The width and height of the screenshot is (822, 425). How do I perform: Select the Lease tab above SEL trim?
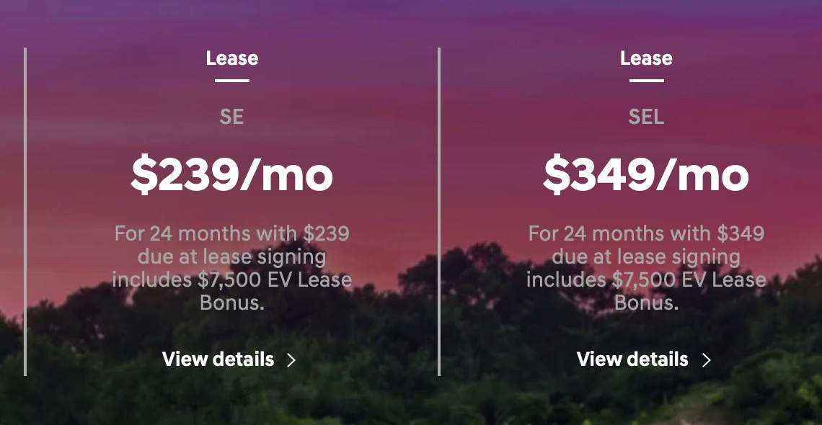[646, 58]
